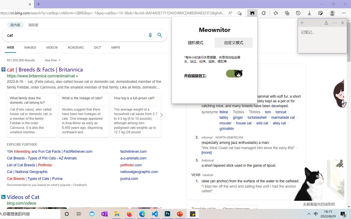The image size is (351, 219).
Task: Click the warning triangle in Sticky Notes window
Action: [326, 23]
